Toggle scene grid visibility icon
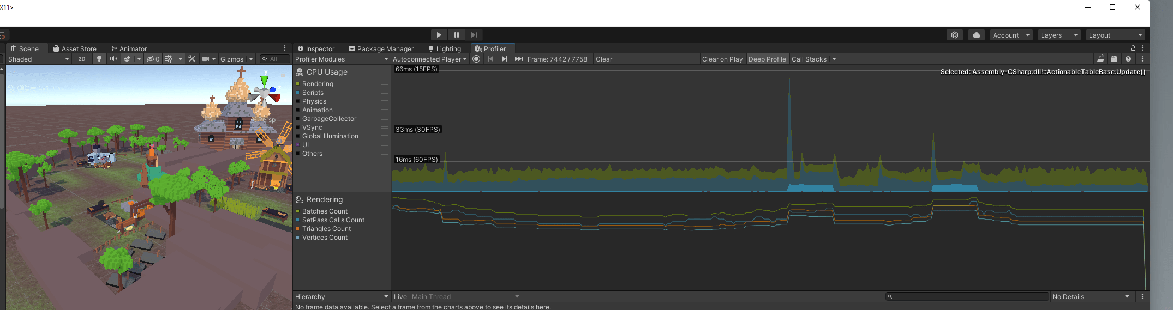Viewport: 1173px width, 310px height. tap(169, 59)
